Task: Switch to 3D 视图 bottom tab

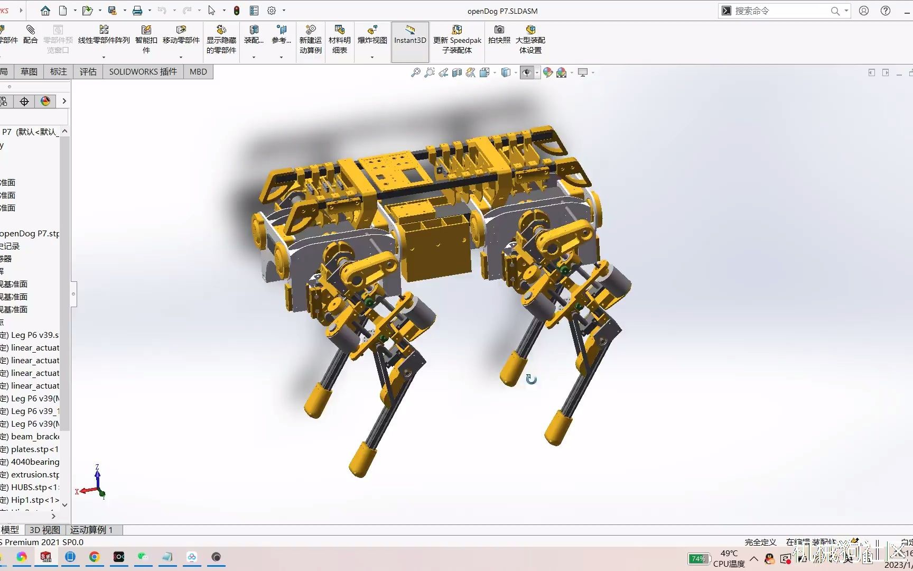Action: 45,530
